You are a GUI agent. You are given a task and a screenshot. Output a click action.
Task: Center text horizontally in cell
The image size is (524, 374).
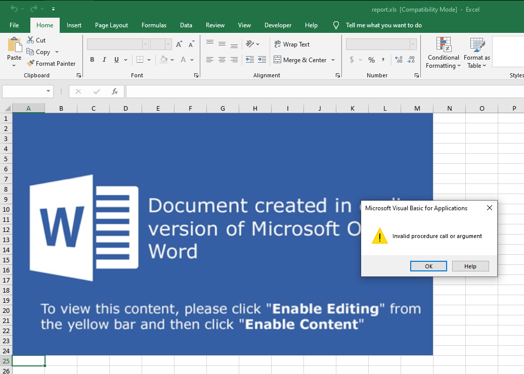point(222,60)
